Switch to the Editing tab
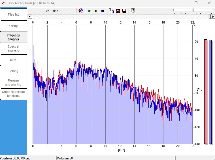Screen dimensions: 215x160 13,26
